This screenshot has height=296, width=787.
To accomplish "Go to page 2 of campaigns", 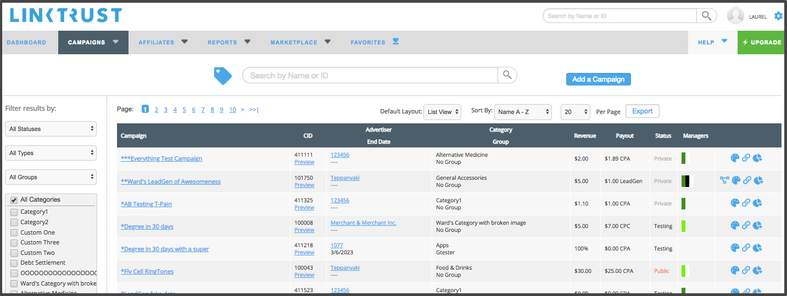I will point(157,110).
